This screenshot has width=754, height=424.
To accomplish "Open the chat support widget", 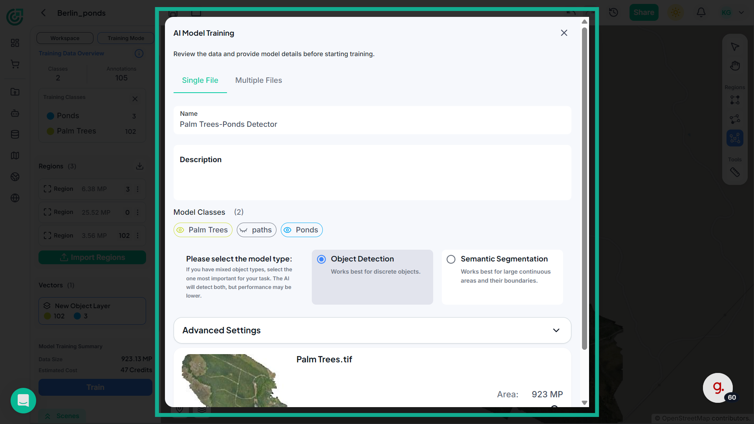I will point(23,400).
